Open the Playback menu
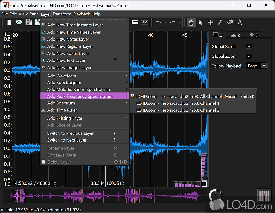 [x=81, y=14]
